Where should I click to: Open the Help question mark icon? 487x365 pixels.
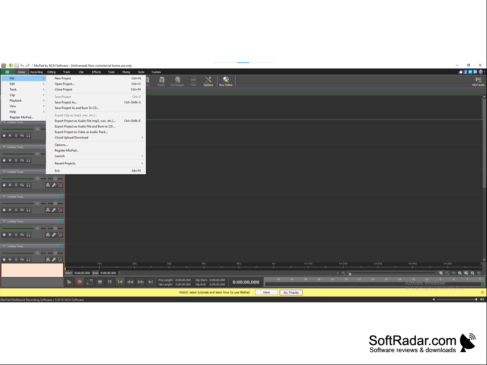click(480, 72)
